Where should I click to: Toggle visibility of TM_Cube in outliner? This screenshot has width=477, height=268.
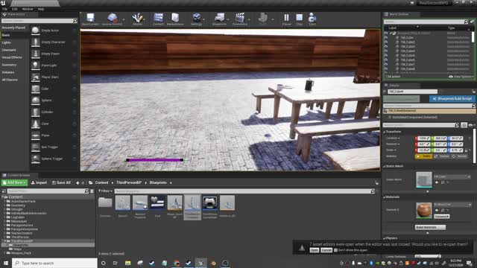tap(386, 38)
